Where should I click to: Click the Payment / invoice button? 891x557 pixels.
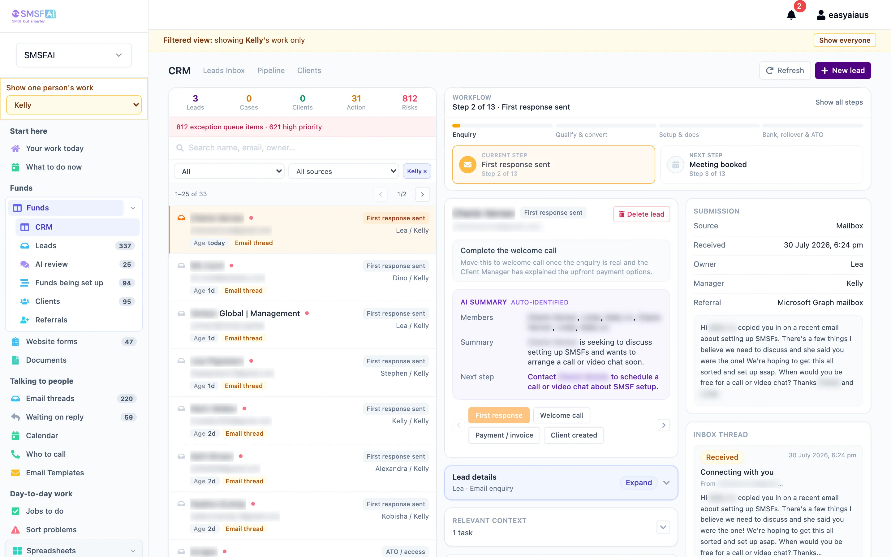click(x=504, y=435)
